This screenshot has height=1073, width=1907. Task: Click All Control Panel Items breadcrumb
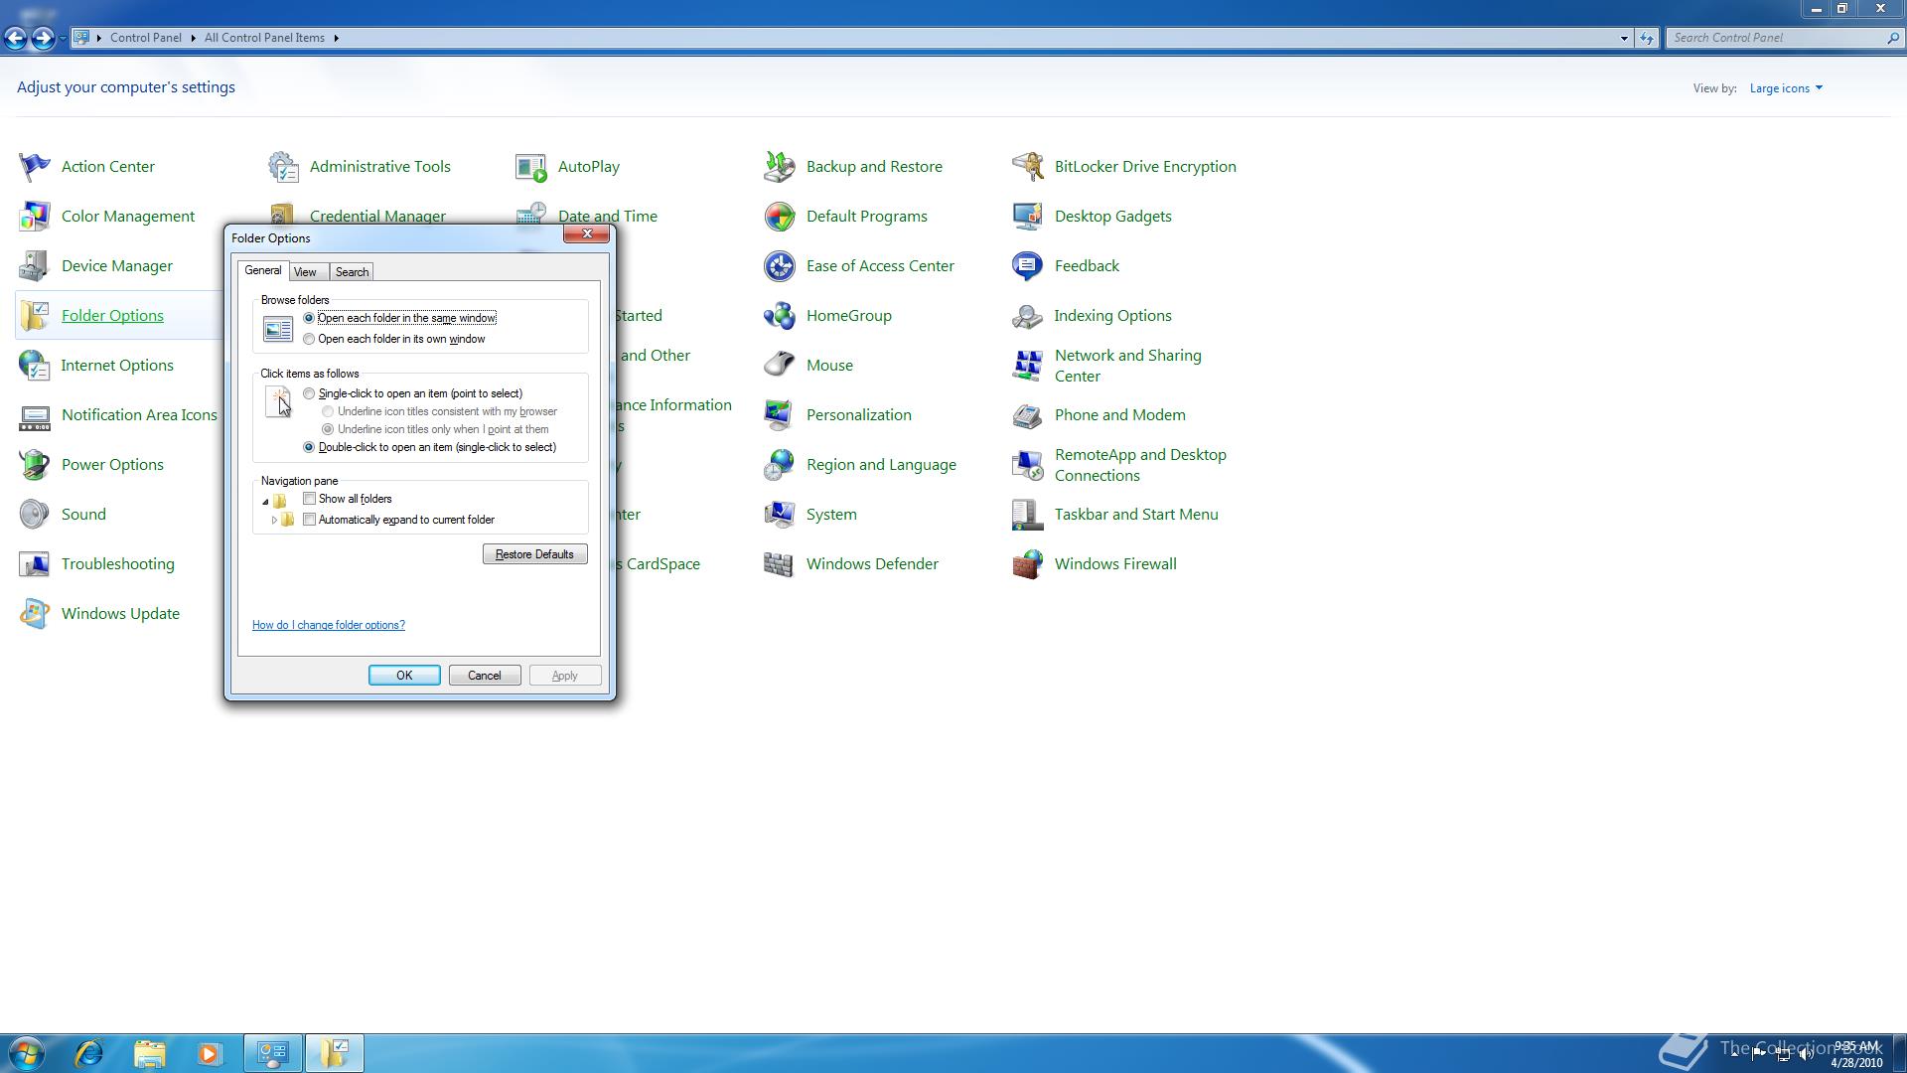point(264,38)
